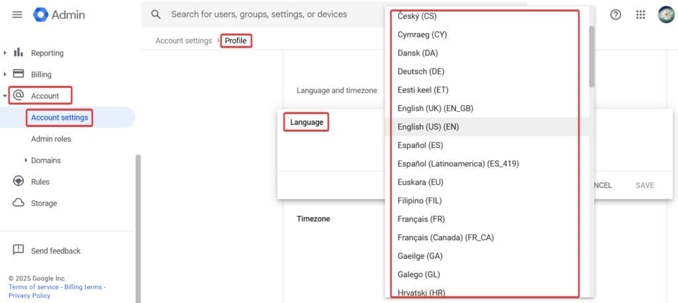This screenshot has height=303, width=678.
Task: Select Account in the sidebar
Action: tap(45, 96)
